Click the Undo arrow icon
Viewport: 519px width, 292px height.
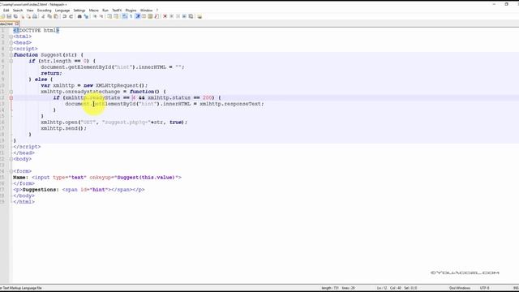(64, 16)
